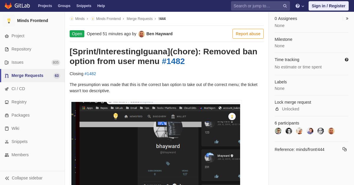354x185 pixels.
Task: Open CI / CD in sidebar
Action: (18, 89)
